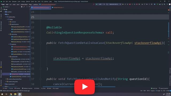Open the APP run configuration dropdown
The width and height of the screenshot is (171, 96).
click(100, 4)
